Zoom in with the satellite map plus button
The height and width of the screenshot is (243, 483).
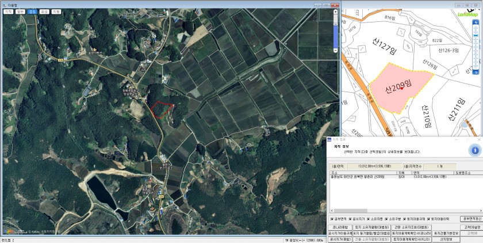(336, 11)
